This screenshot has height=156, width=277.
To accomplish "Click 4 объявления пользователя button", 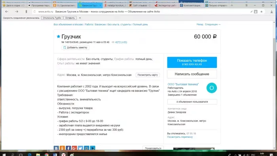I will point(192,102).
